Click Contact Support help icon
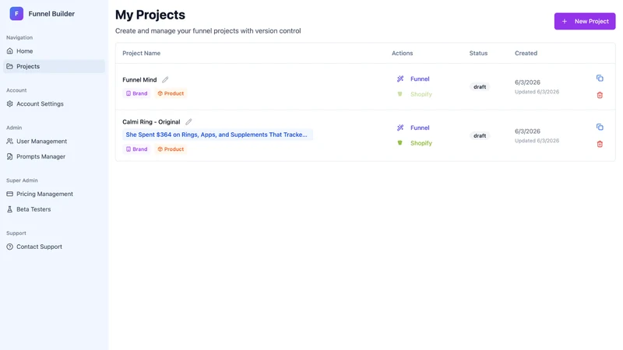 point(10,247)
